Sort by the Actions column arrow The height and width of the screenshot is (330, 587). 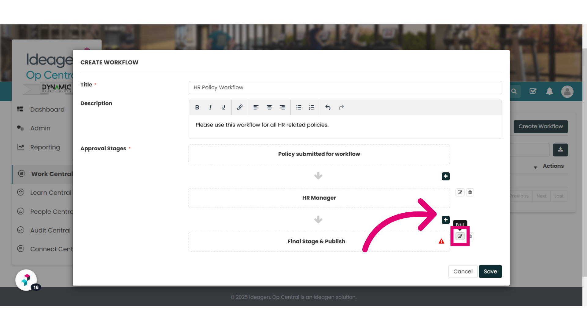coord(535,167)
